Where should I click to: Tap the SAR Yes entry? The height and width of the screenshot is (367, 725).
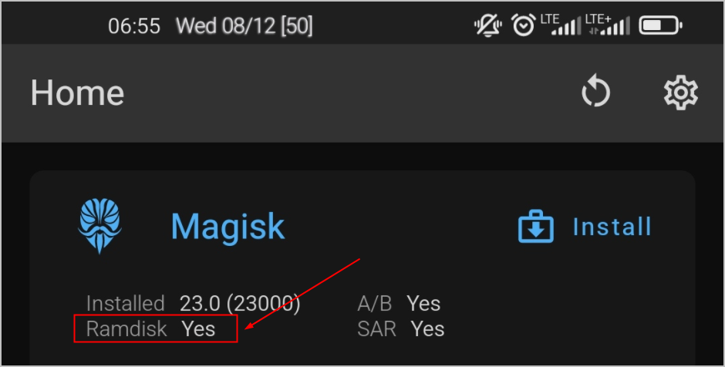point(401,329)
